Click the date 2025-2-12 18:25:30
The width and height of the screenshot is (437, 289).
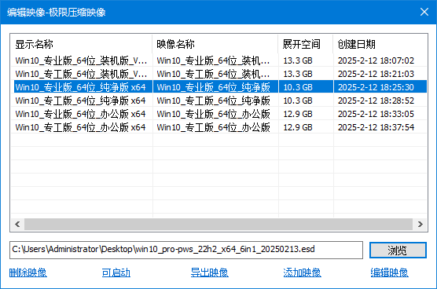click(376, 87)
